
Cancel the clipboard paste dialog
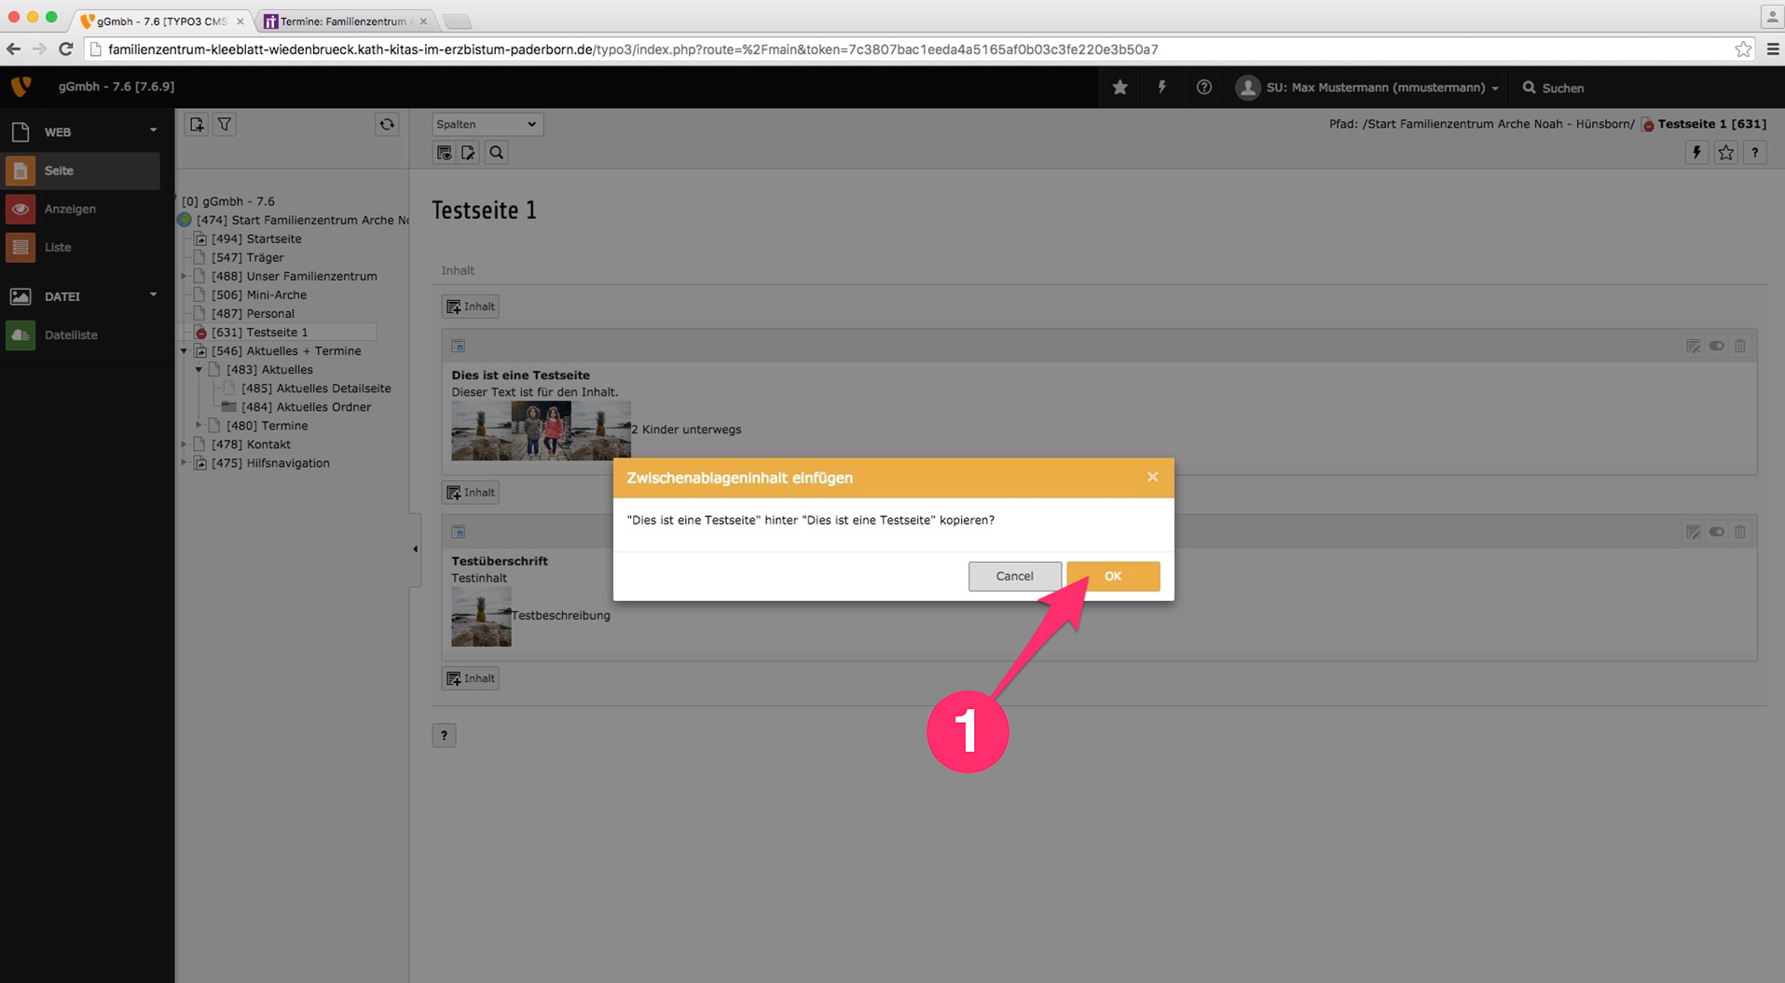[x=1013, y=576]
